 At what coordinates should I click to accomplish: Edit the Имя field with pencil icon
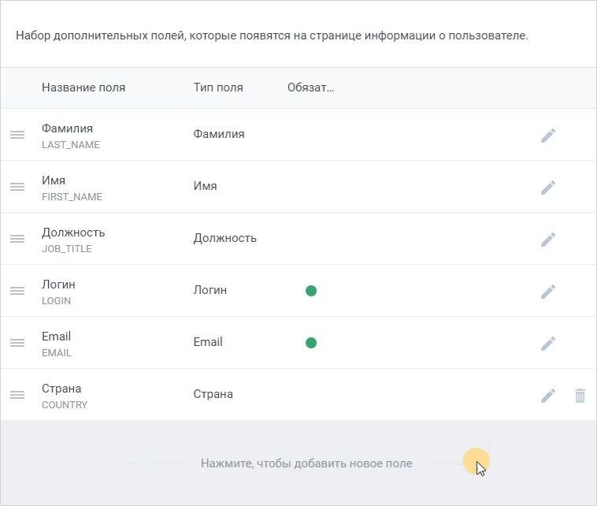pyautogui.click(x=548, y=188)
